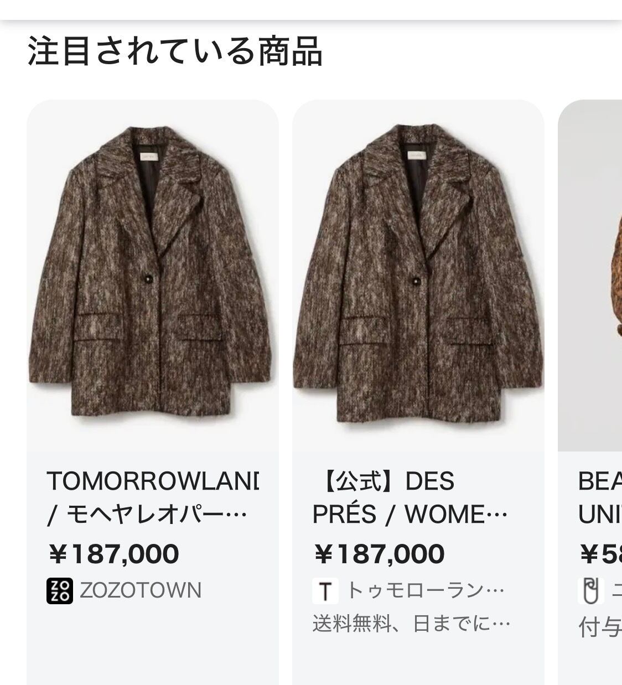Image resolution: width=622 pixels, height=685 pixels.
Task: Click the second product's ¥187,000 price
Action: pyautogui.click(x=379, y=554)
